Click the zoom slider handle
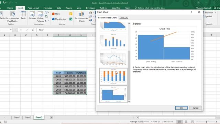Viewport: 220px width, 124px height. [207, 122]
